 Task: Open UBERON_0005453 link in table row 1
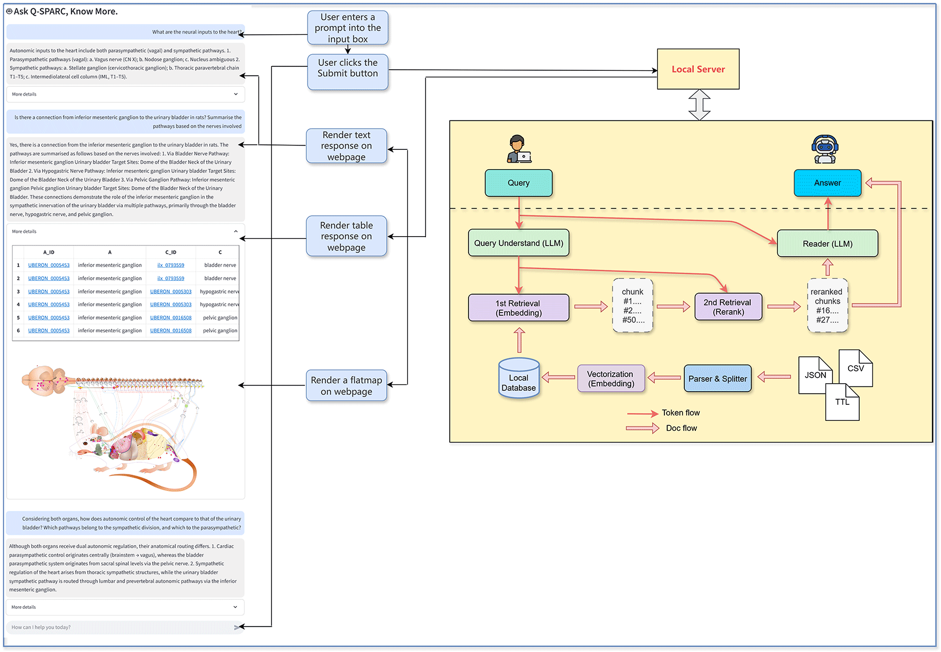[x=49, y=265]
